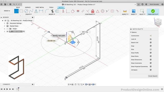The width and height of the screenshot is (164, 92).
Task: Select the Line sketch tool
Action: (x=16, y=11)
